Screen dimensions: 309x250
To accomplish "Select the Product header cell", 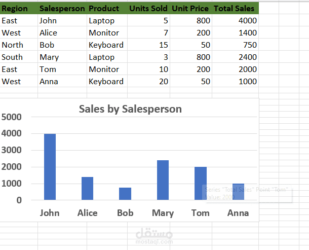I will (104, 9).
